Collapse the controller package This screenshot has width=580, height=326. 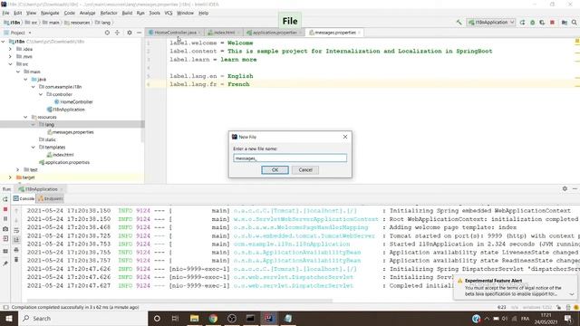coord(41,94)
